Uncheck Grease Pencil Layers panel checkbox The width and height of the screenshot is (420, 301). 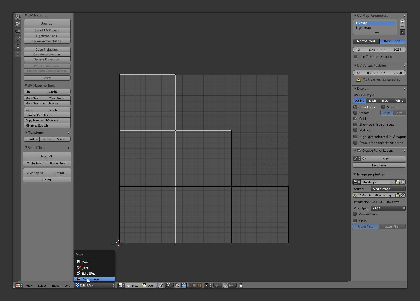[359, 150]
